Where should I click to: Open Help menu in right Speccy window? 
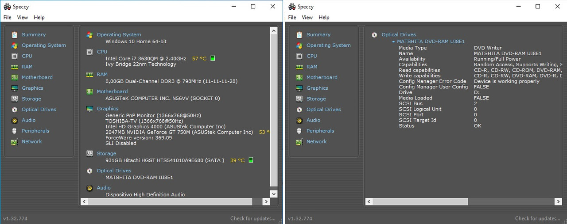click(x=324, y=17)
